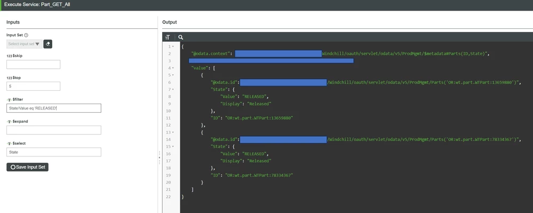The height and width of the screenshot is (213, 533).
Task: Collapse the State fold arrow on line 15
Action: pyautogui.click(x=173, y=147)
